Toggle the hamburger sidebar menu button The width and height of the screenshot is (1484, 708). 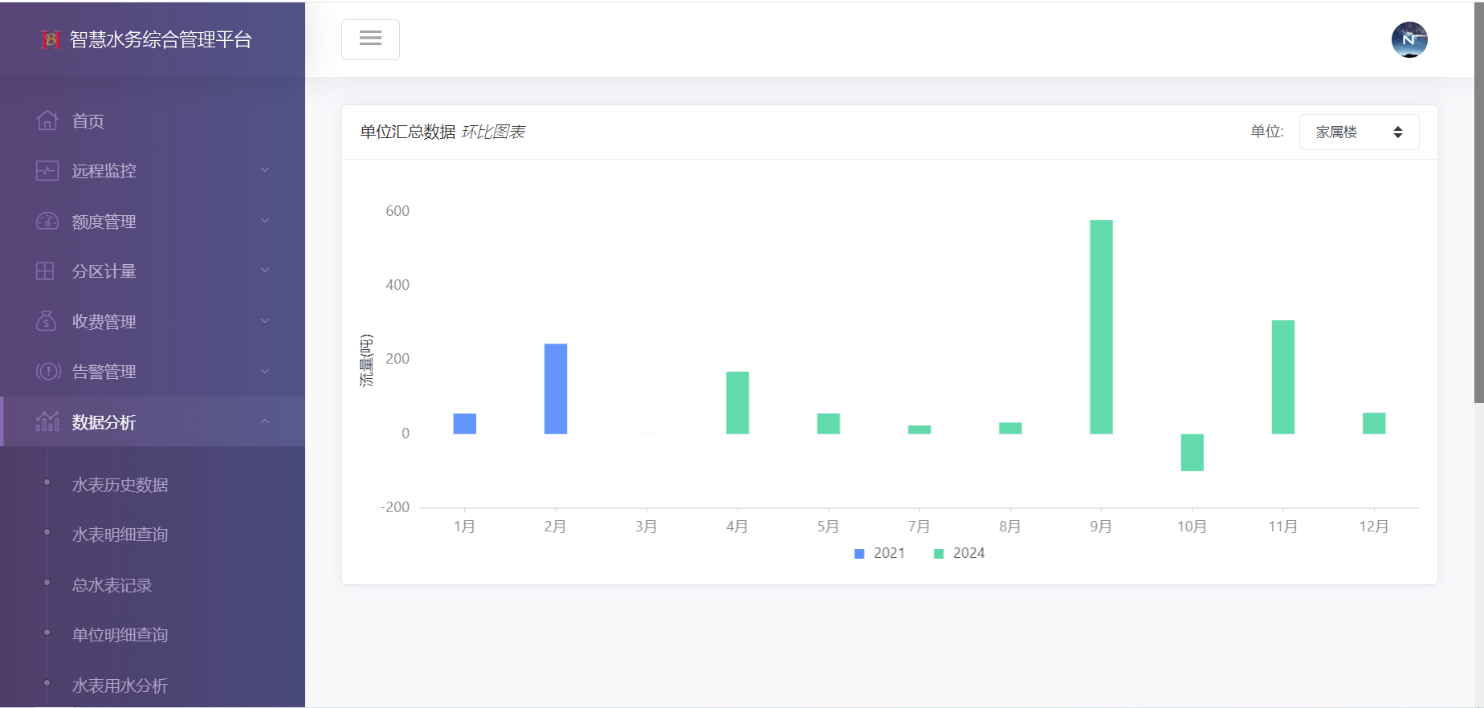click(x=370, y=39)
